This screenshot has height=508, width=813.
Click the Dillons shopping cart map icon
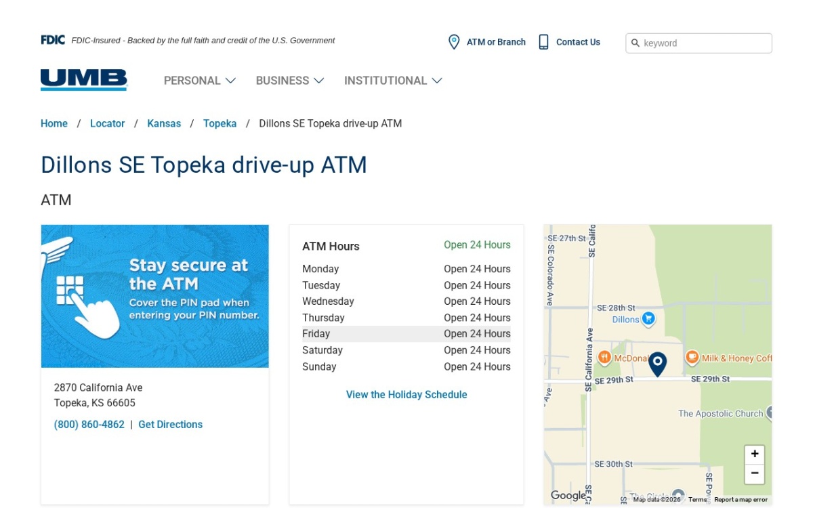[x=648, y=319]
